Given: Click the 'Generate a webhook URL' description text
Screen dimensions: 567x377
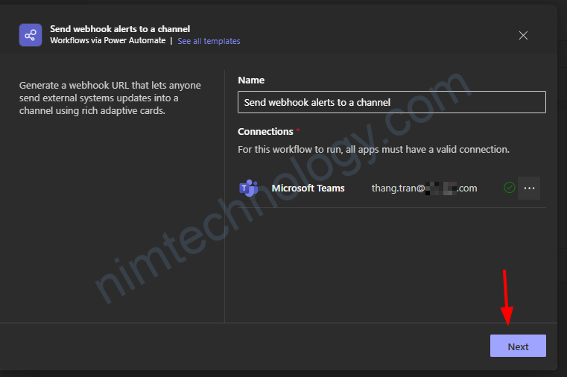Looking at the screenshot, I should coord(110,98).
